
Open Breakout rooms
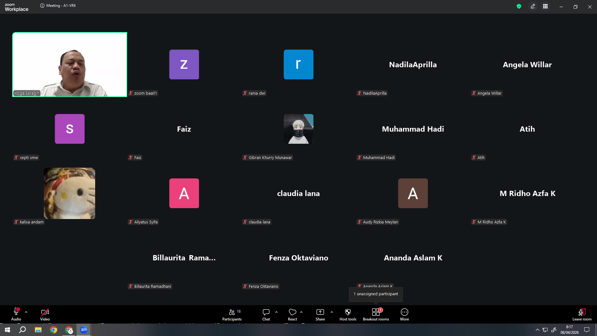[376, 314]
